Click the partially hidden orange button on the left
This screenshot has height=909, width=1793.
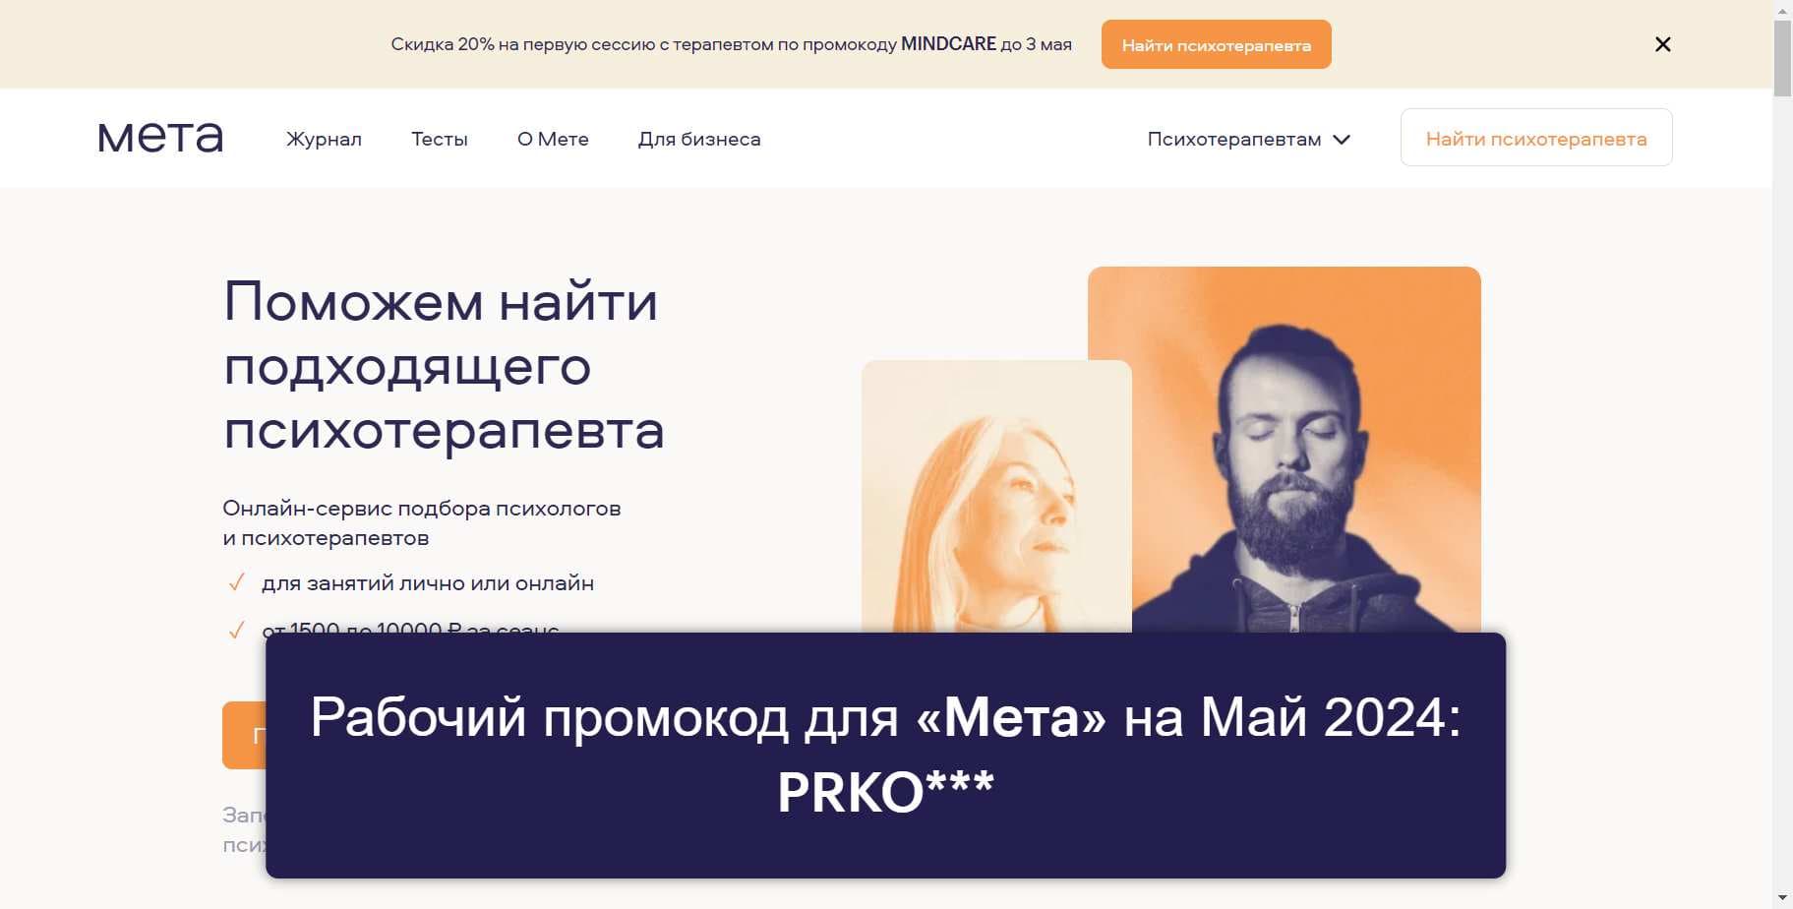(244, 735)
